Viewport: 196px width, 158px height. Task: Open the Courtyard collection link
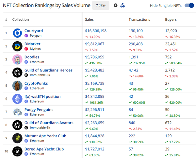click(x=34, y=31)
